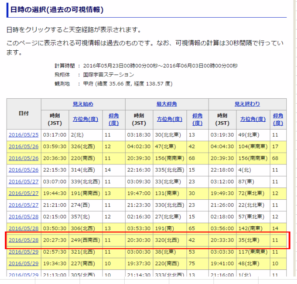Select the cell 21:26:00
Viewport: 297px width, 284px height.
(222, 205)
